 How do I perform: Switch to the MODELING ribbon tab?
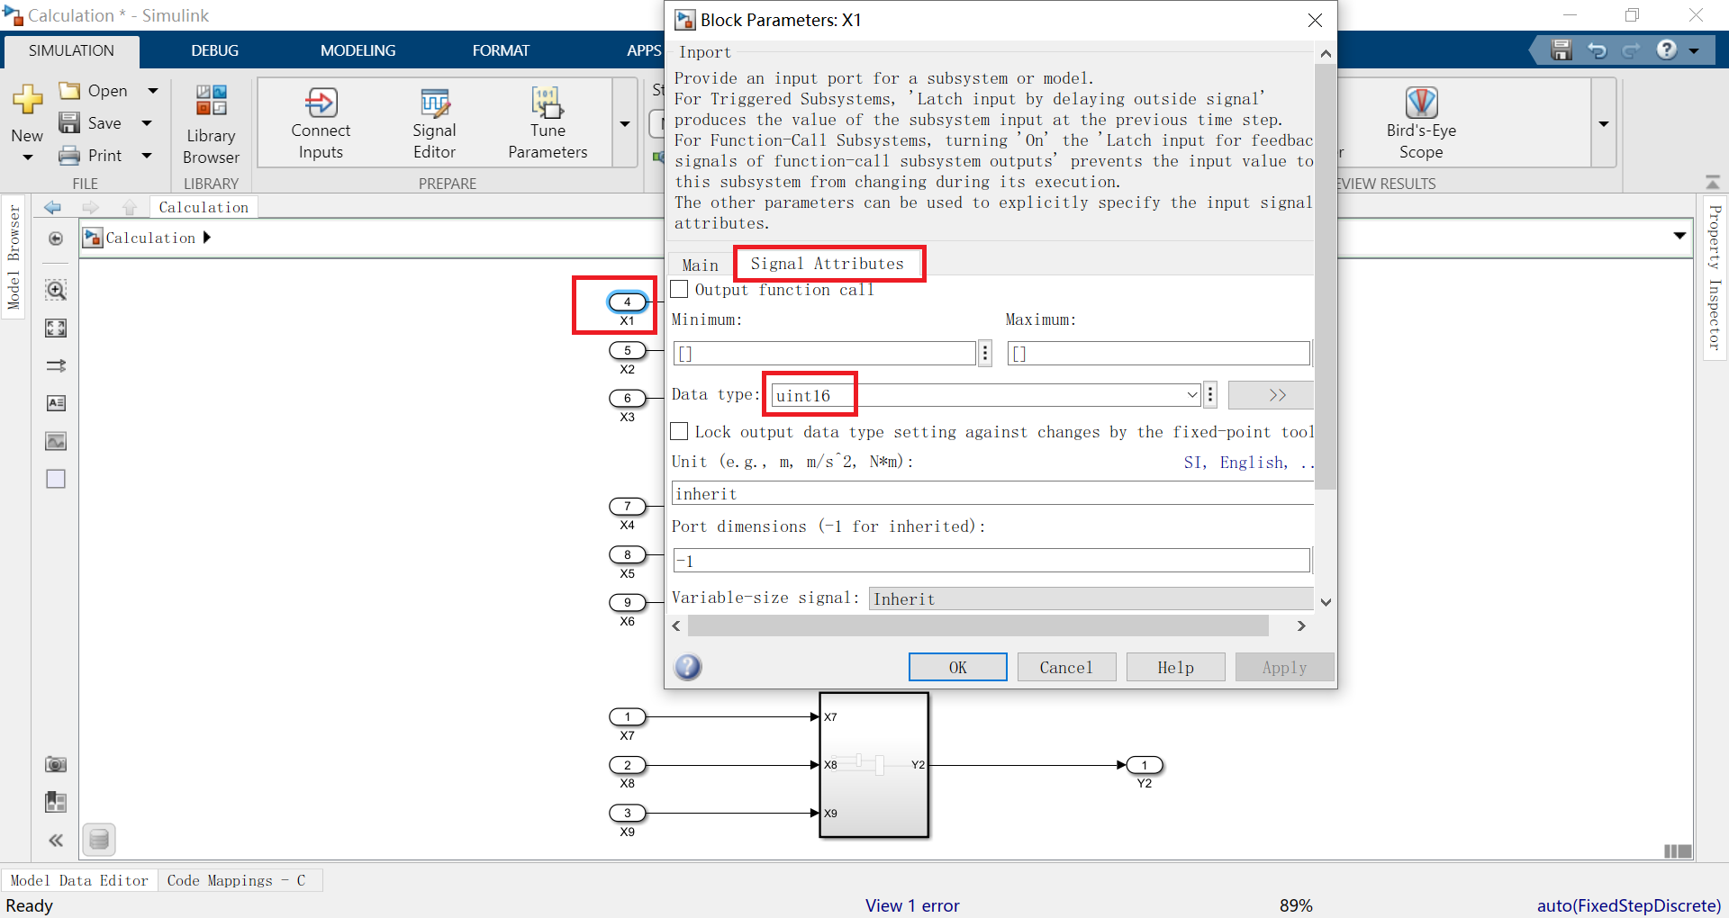coord(358,50)
